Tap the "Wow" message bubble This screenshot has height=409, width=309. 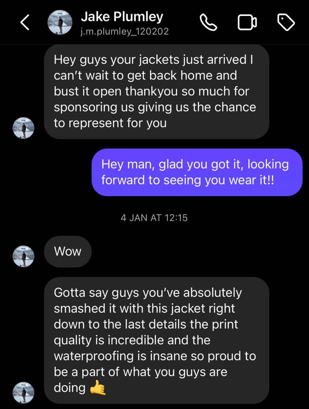click(x=68, y=251)
